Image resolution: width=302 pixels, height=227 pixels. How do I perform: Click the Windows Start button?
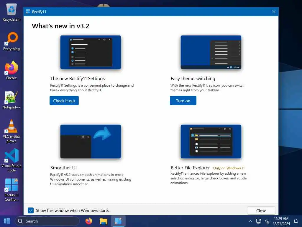coord(7,221)
